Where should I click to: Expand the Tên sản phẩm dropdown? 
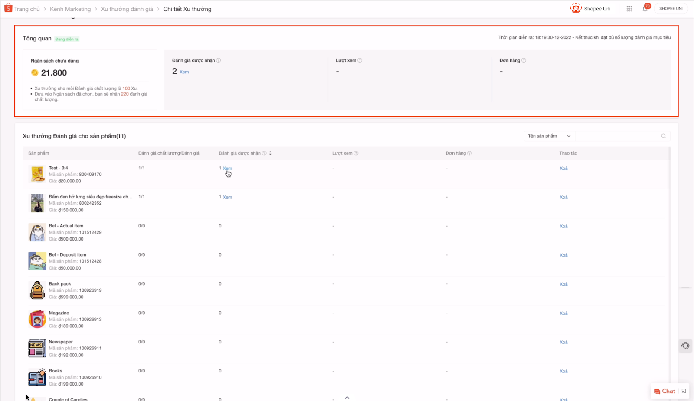pyautogui.click(x=549, y=136)
